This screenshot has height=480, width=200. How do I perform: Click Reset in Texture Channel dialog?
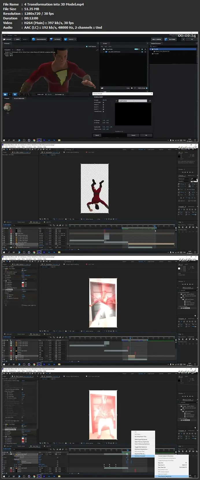tap(97, 135)
